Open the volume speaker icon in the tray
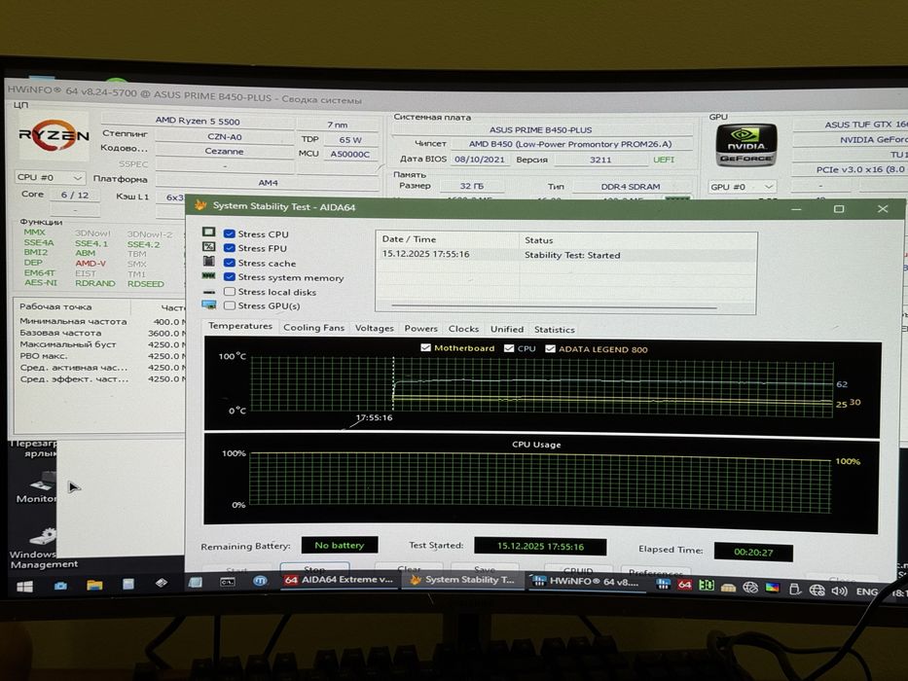The width and height of the screenshot is (908, 681). click(x=839, y=591)
